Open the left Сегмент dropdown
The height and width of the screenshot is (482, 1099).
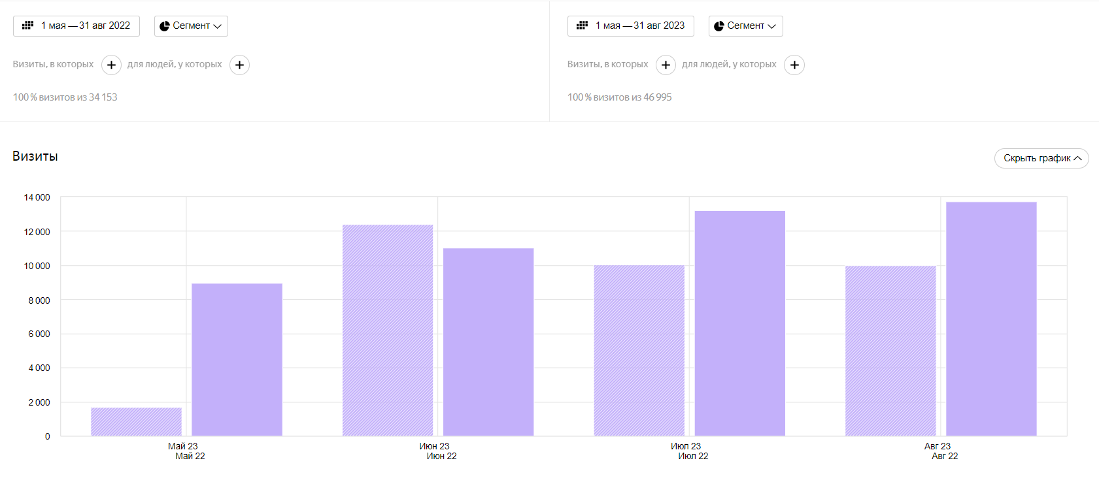click(x=191, y=26)
